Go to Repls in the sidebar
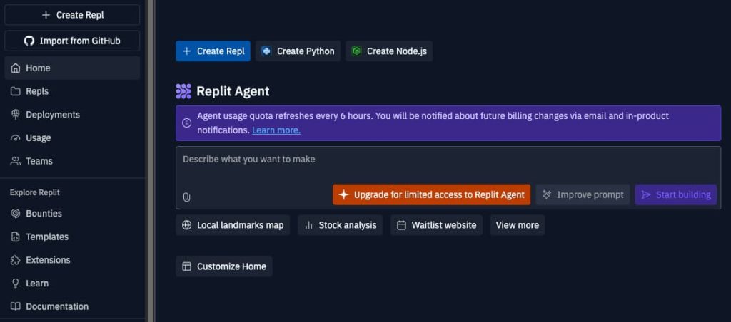 36,91
